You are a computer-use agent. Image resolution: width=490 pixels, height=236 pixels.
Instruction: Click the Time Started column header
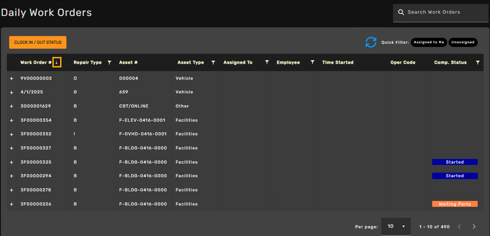point(338,62)
